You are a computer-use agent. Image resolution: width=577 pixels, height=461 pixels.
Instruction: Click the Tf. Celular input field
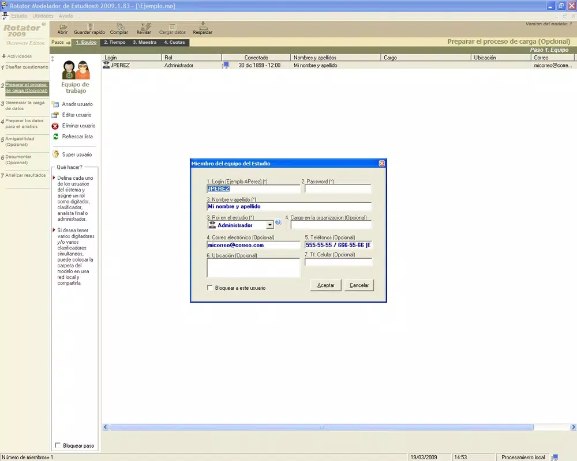tap(338, 262)
